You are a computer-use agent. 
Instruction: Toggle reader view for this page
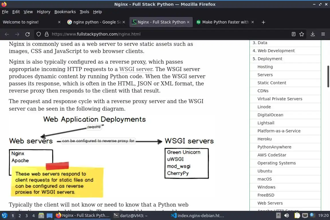coord(293,34)
